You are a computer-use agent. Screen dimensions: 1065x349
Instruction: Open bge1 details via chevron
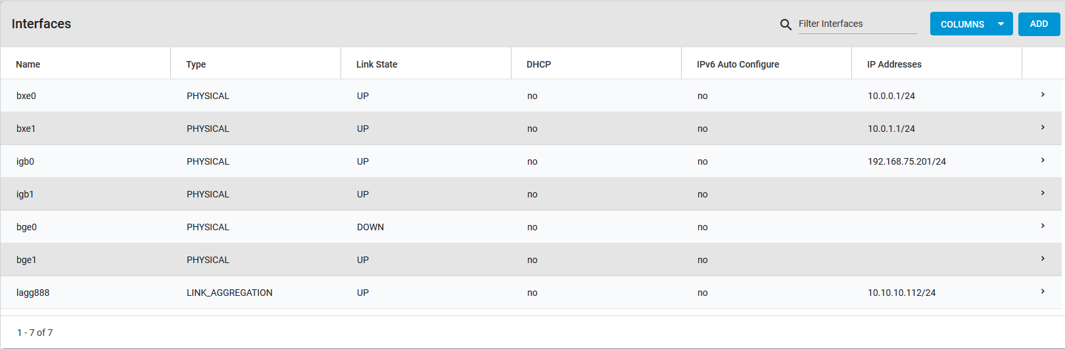(1043, 259)
